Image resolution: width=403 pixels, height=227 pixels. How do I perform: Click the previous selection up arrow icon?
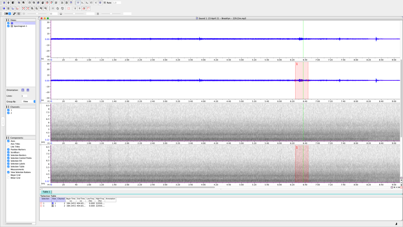tap(75, 8)
